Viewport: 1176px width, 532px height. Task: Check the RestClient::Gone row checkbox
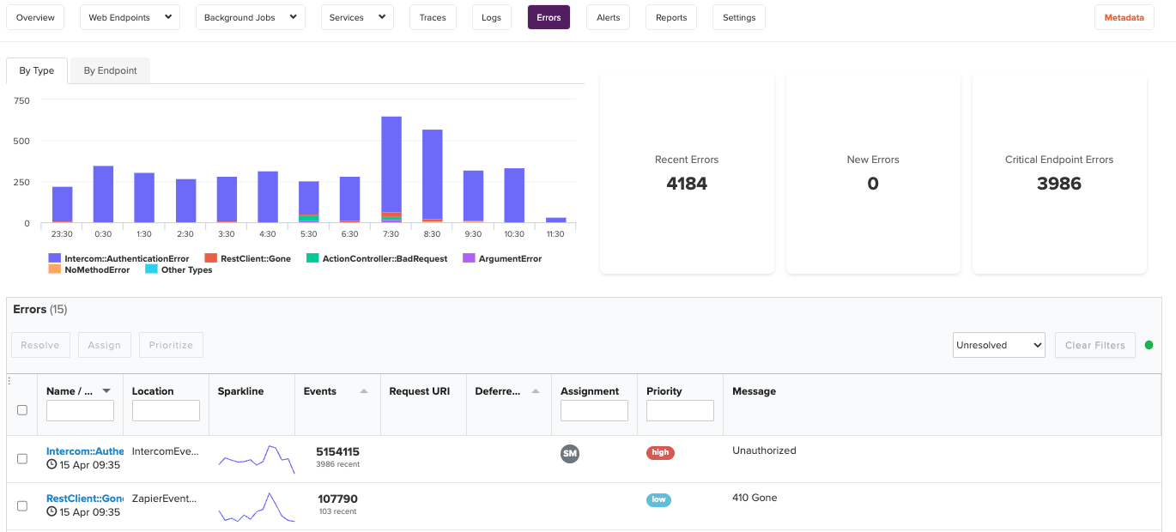22,506
